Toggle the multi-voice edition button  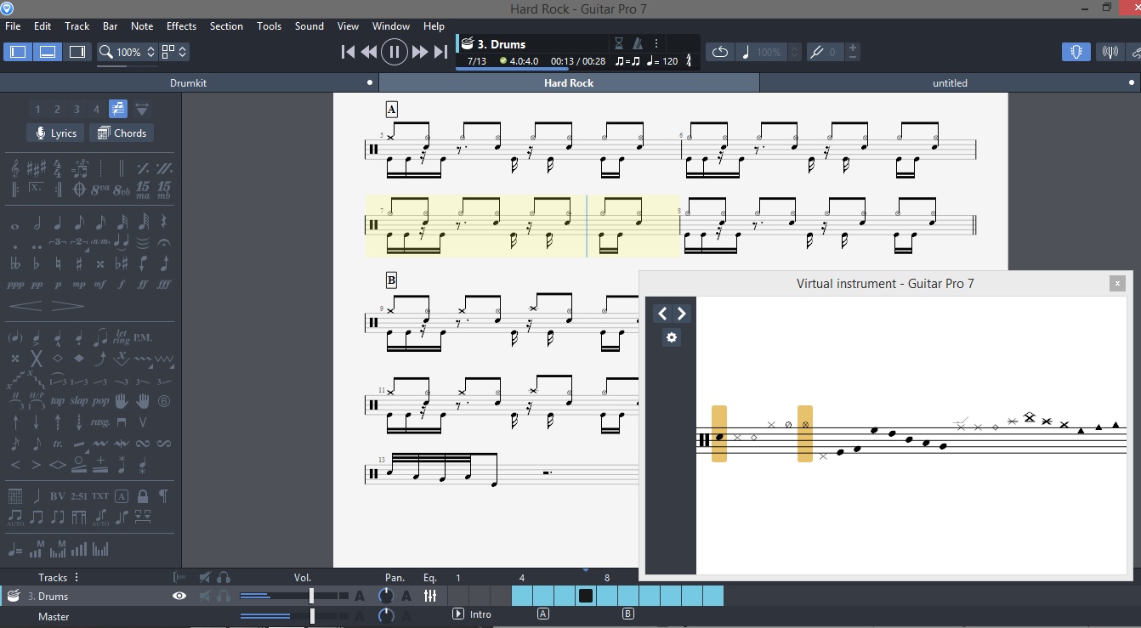click(118, 109)
